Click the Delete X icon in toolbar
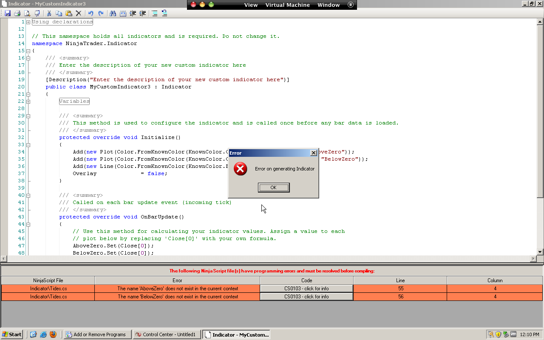 78,14
